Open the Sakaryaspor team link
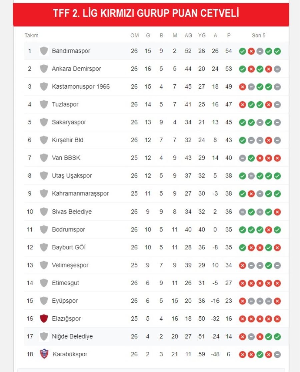The image size is (300, 372). (x=69, y=122)
